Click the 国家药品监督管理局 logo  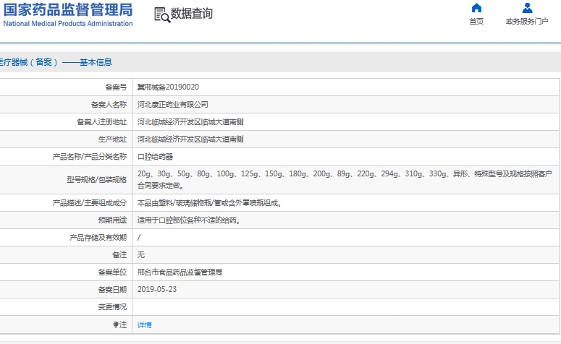pos(68,10)
